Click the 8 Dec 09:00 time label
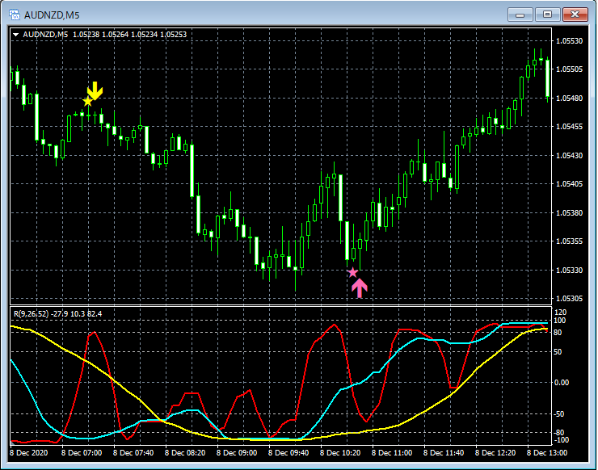Image resolution: width=598 pixels, height=470 pixels. tap(237, 453)
